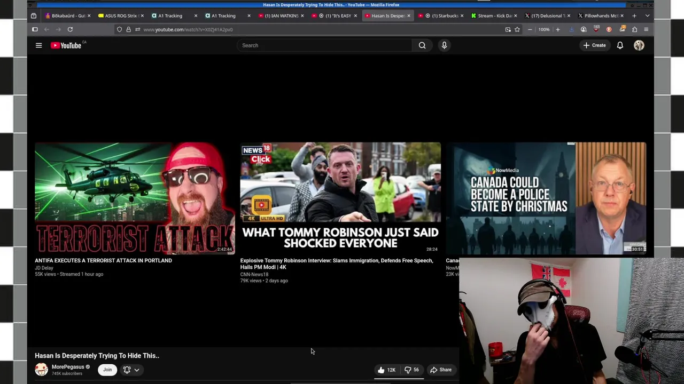684x384 pixels.
Task: Reset zoom via the 100% indicator
Action: tap(543, 29)
